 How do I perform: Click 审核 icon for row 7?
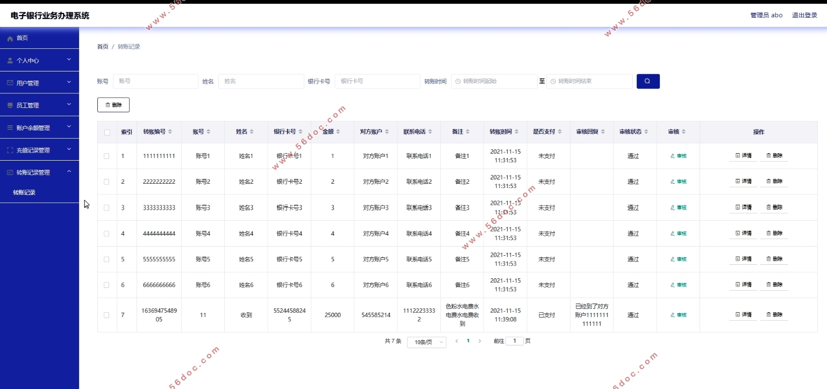coord(672,315)
